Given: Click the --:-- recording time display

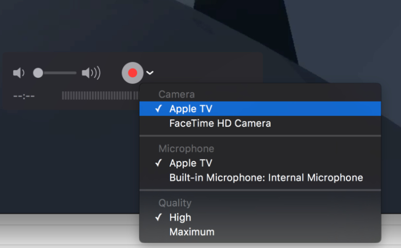Looking at the screenshot, I should point(24,96).
